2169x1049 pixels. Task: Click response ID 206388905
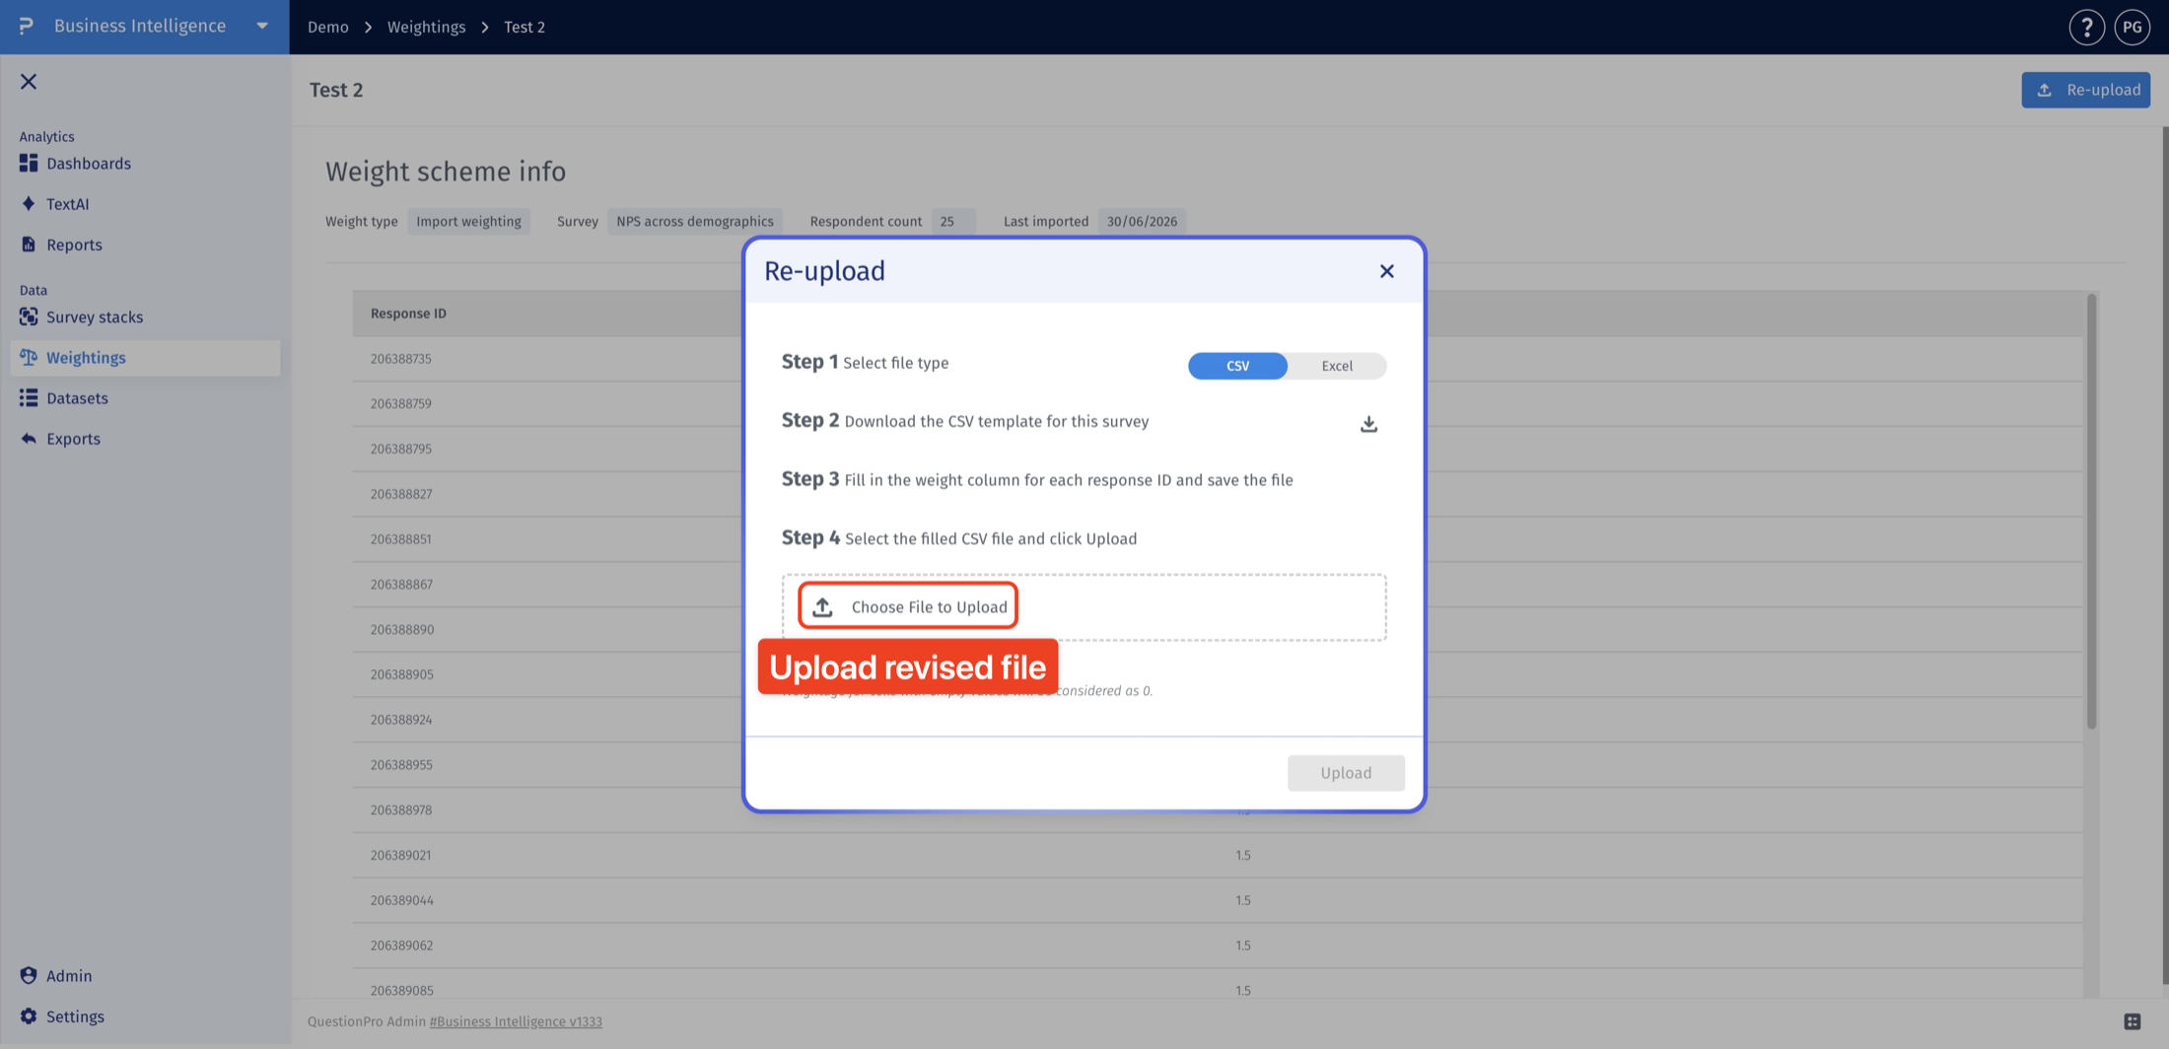pos(401,674)
